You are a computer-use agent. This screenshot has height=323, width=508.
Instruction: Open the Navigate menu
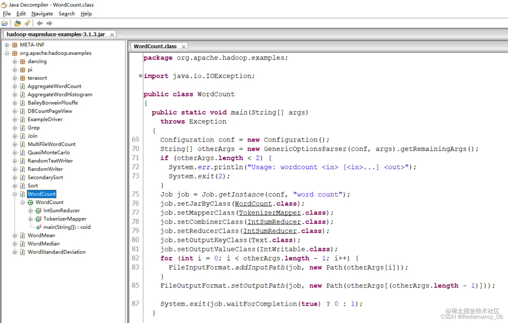point(42,14)
